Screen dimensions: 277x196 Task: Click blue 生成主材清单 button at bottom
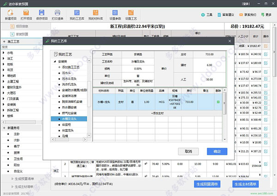coord(246,184)
